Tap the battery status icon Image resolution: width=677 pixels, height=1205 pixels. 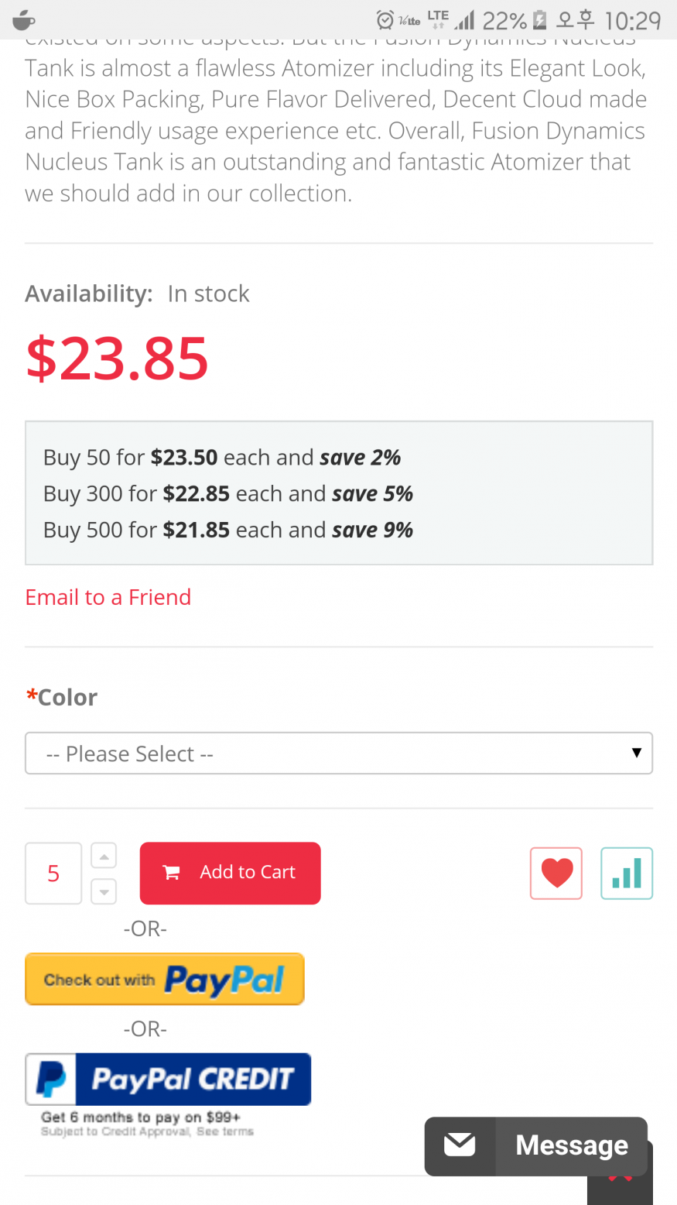point(540,20)
